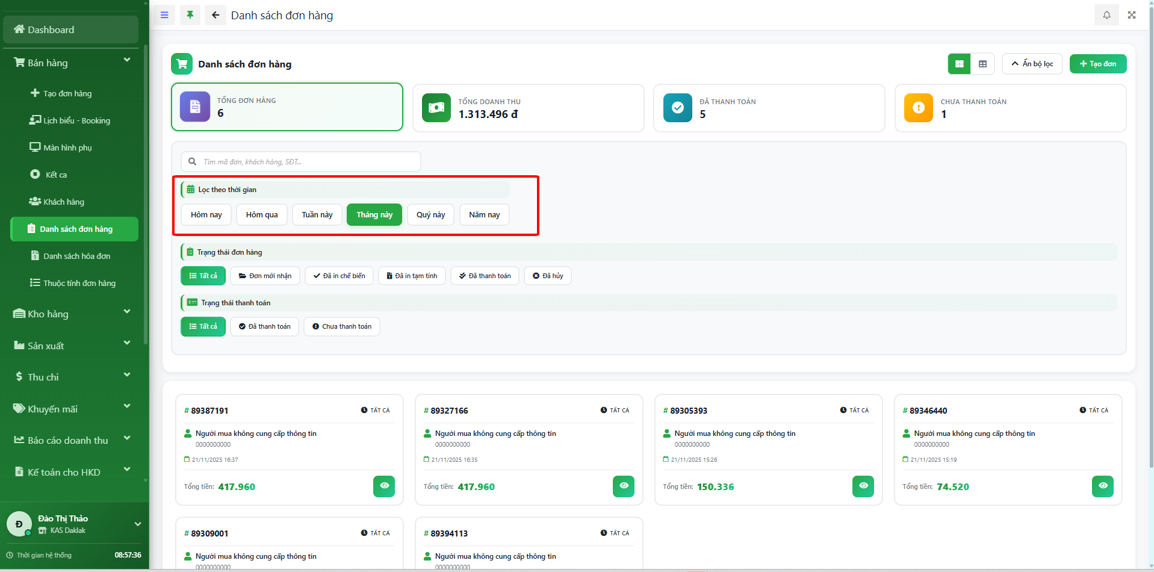Select the 'Hôm nay' time filter

[206, 215]
